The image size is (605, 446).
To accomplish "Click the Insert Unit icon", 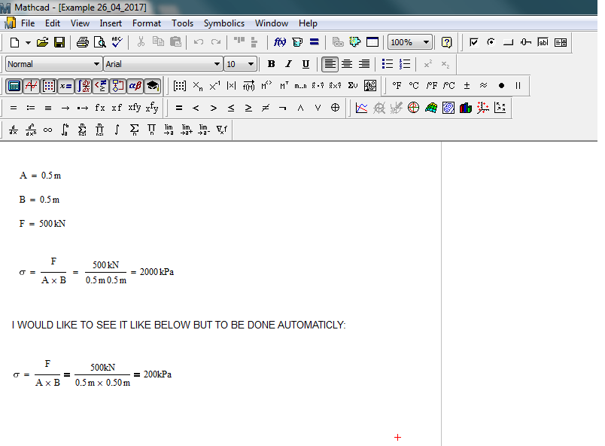I will [x=297, y=42].
